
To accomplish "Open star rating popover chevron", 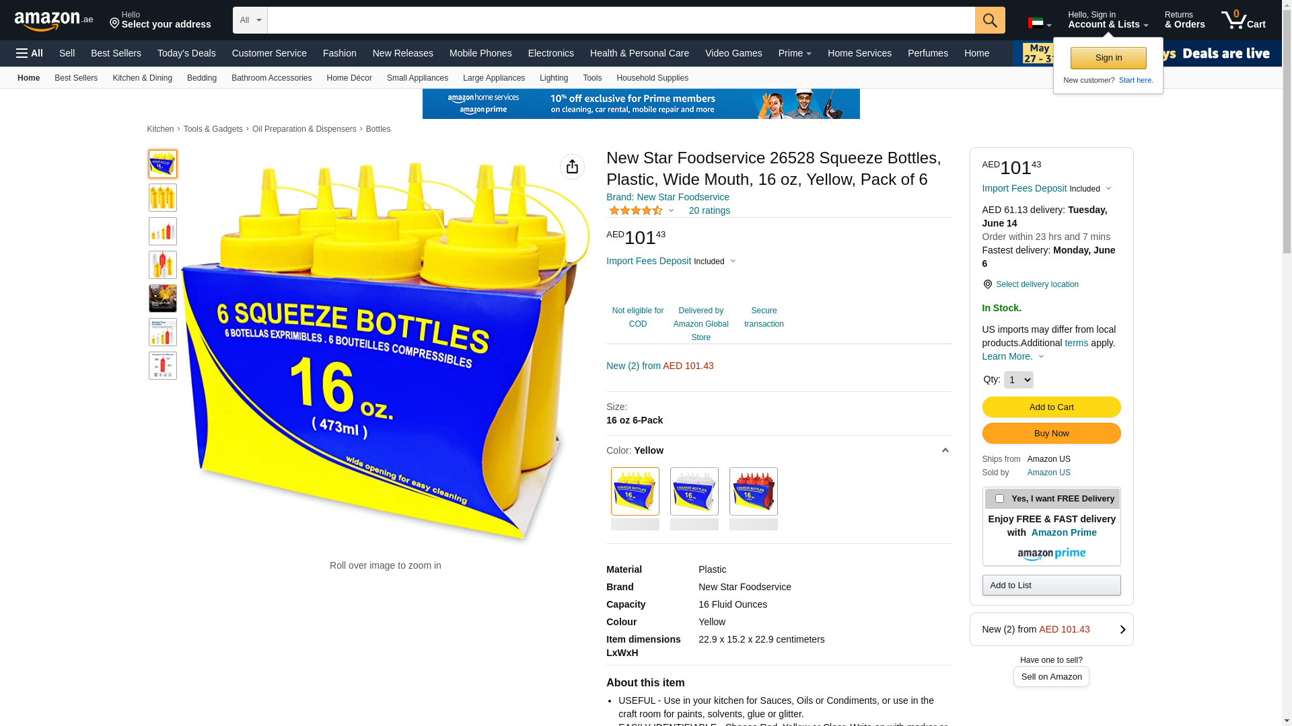I will click(671, 210).
